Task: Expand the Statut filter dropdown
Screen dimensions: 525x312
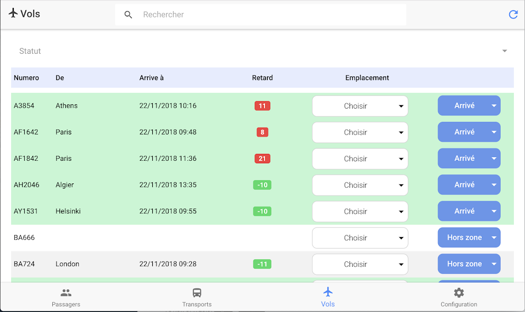Action: (x=504, y=51)
